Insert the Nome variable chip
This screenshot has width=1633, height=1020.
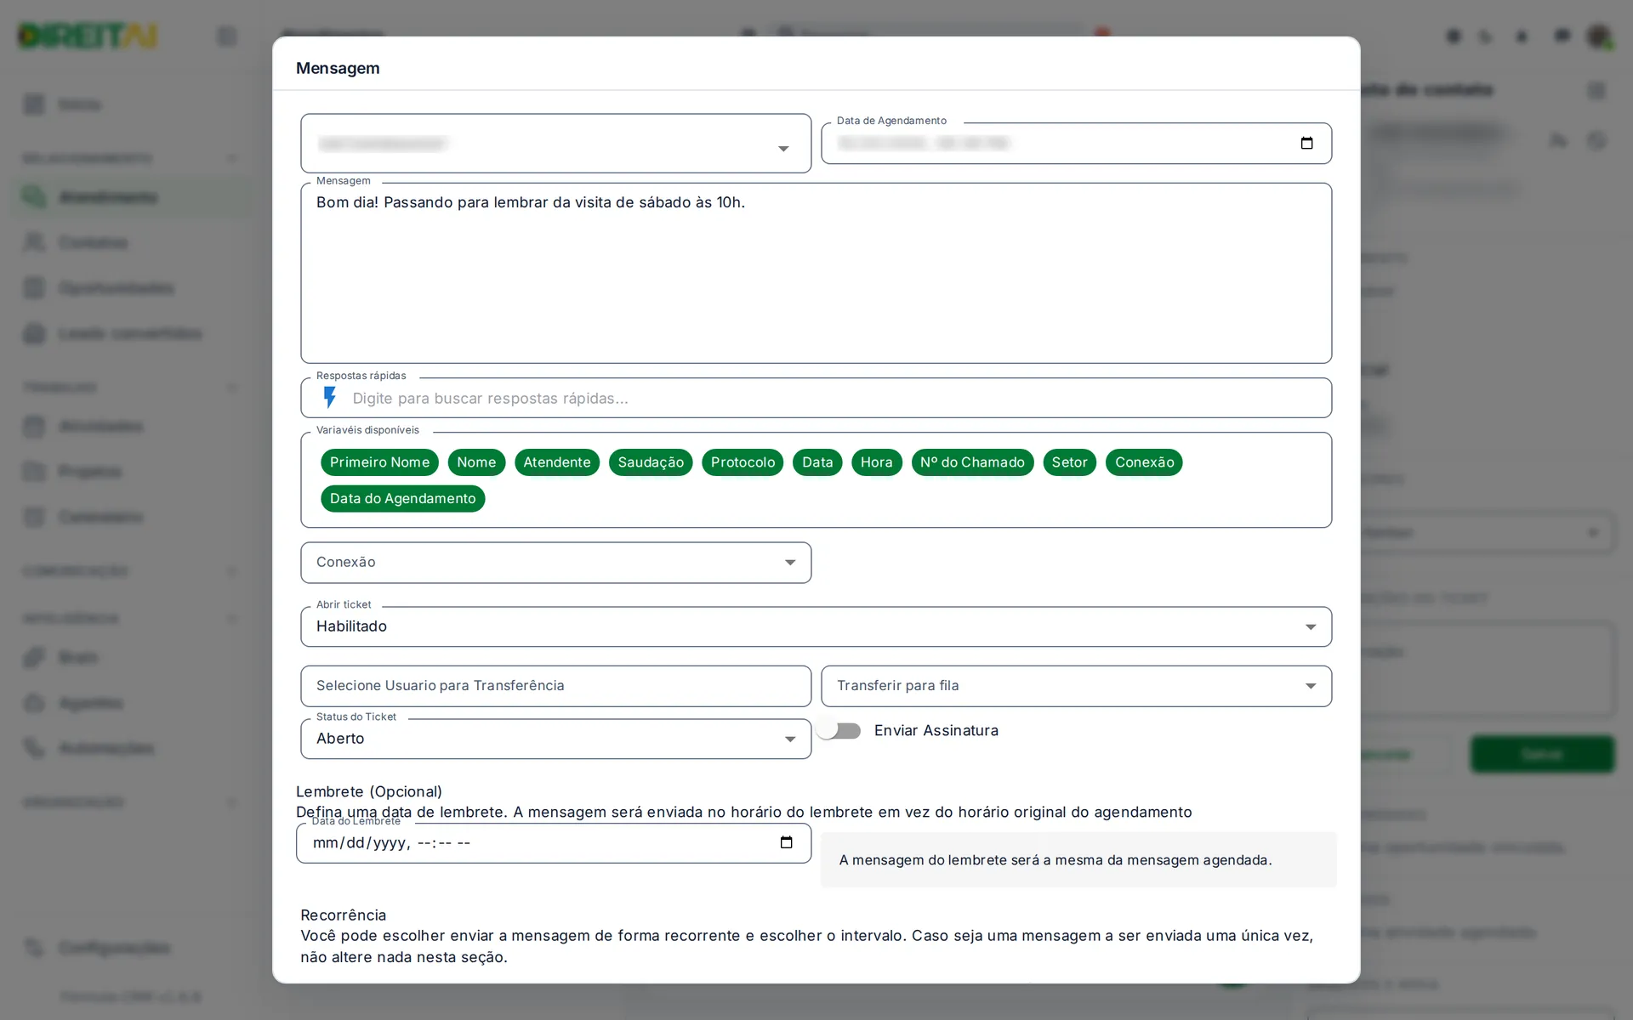(x=476, y=462)
